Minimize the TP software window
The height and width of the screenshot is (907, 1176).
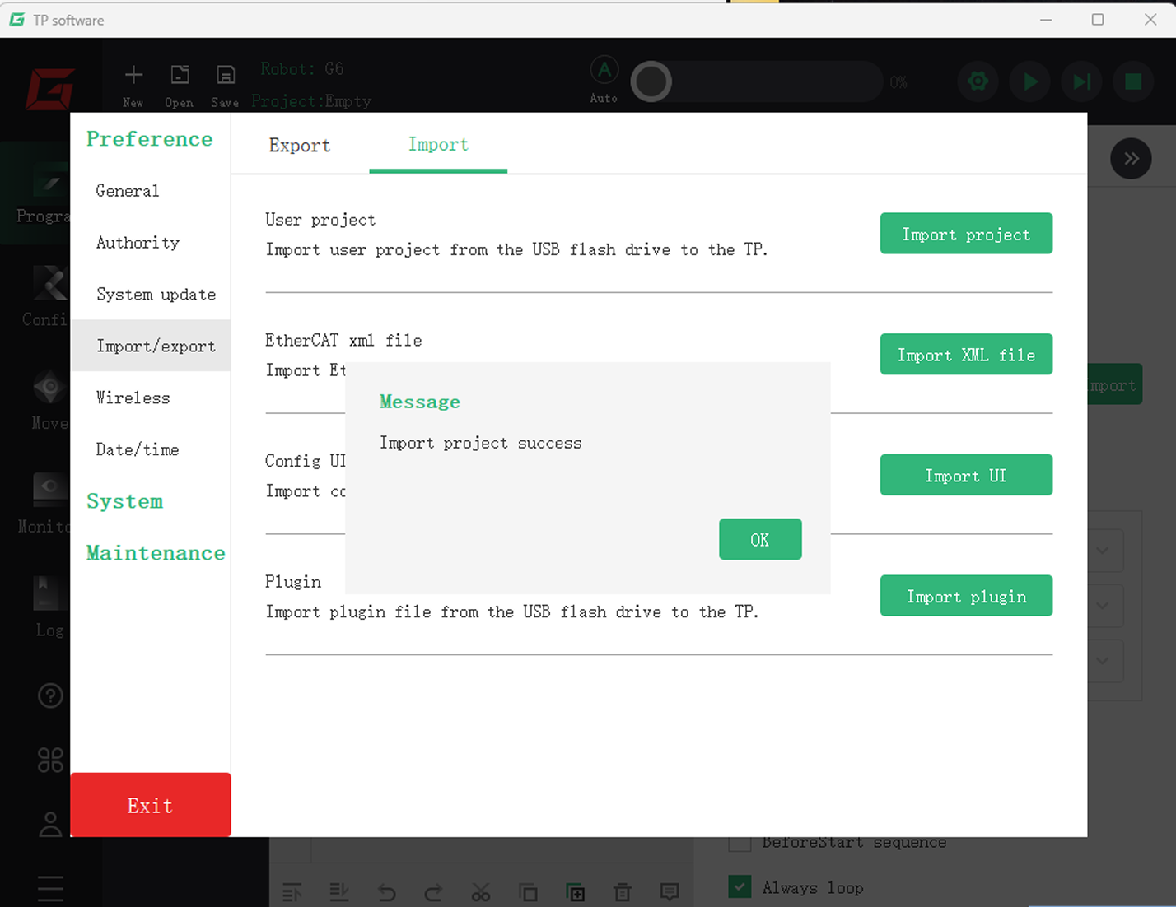point(1046,20)
